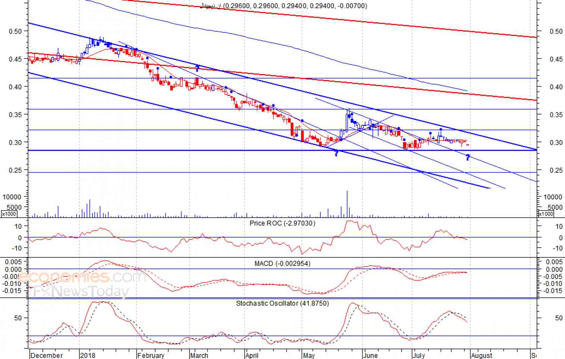Click the 10000 volume label on left axis
The height and width of the screenshot is (359, 565).
click(x=12, y=197)
